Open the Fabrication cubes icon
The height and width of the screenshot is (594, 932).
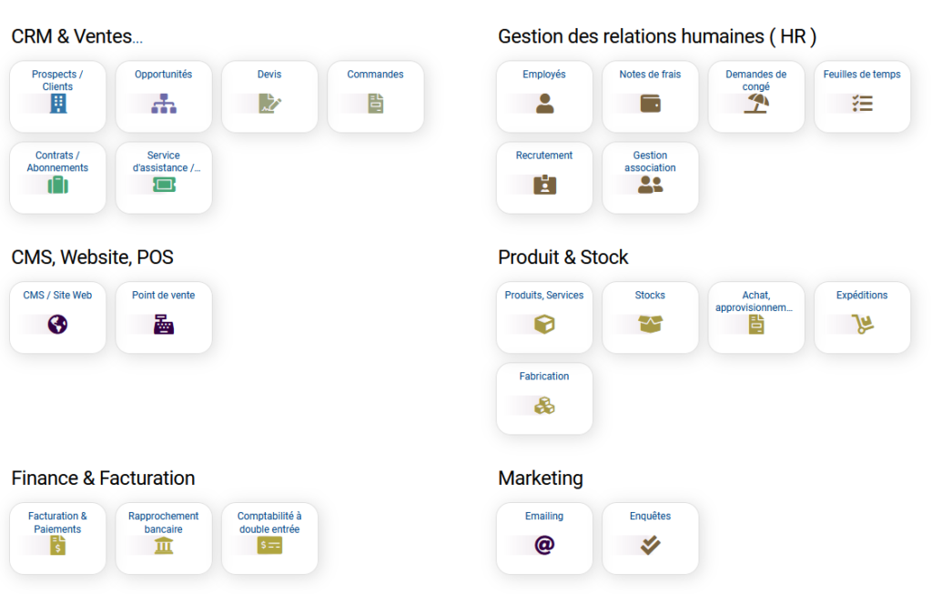pyautogui.click(x=544, y=406)
